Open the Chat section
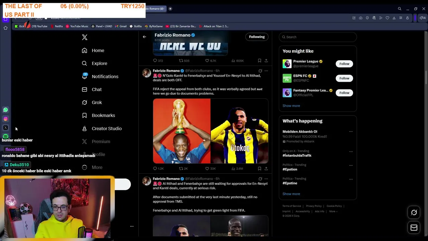The image size is (428, 241). click(x=92, y=89)
